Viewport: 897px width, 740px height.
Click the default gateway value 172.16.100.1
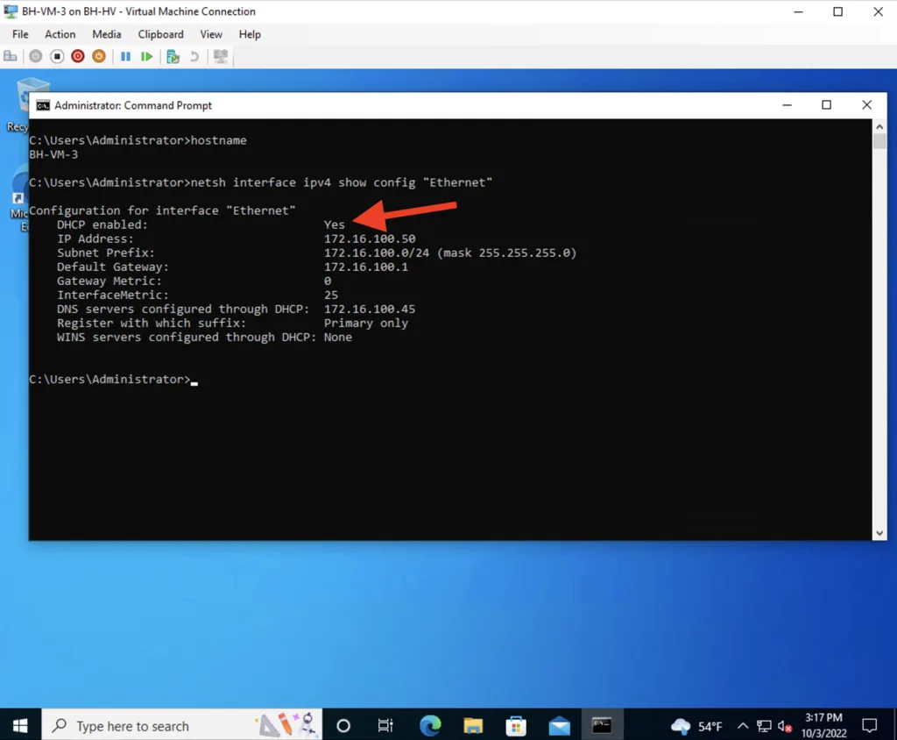(x=366, y=267)
